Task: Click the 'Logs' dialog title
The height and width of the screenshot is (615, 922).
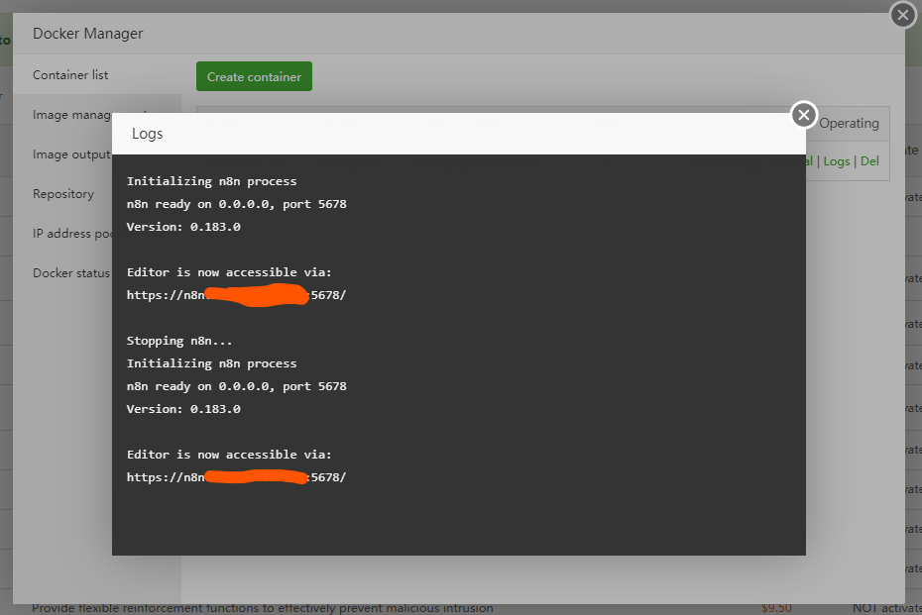Action: (147, 134)
